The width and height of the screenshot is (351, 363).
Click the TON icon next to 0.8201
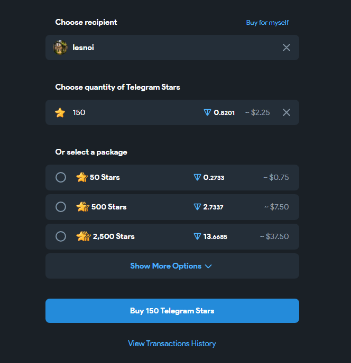click(207, 112)
